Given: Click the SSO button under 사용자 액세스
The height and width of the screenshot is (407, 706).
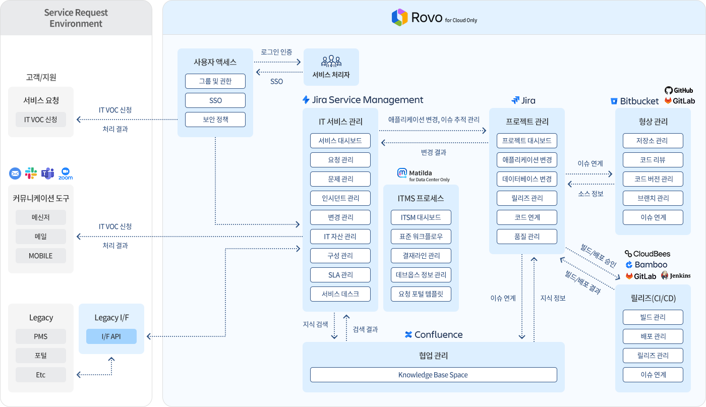Looking at the screenshot, I should point(215,100).
